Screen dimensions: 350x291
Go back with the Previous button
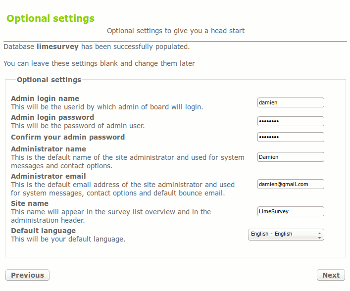pyautogui.click(x=27, y=275)
